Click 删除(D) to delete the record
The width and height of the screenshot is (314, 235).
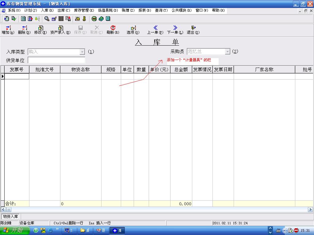pyautogui.click(x=24, y=30)
